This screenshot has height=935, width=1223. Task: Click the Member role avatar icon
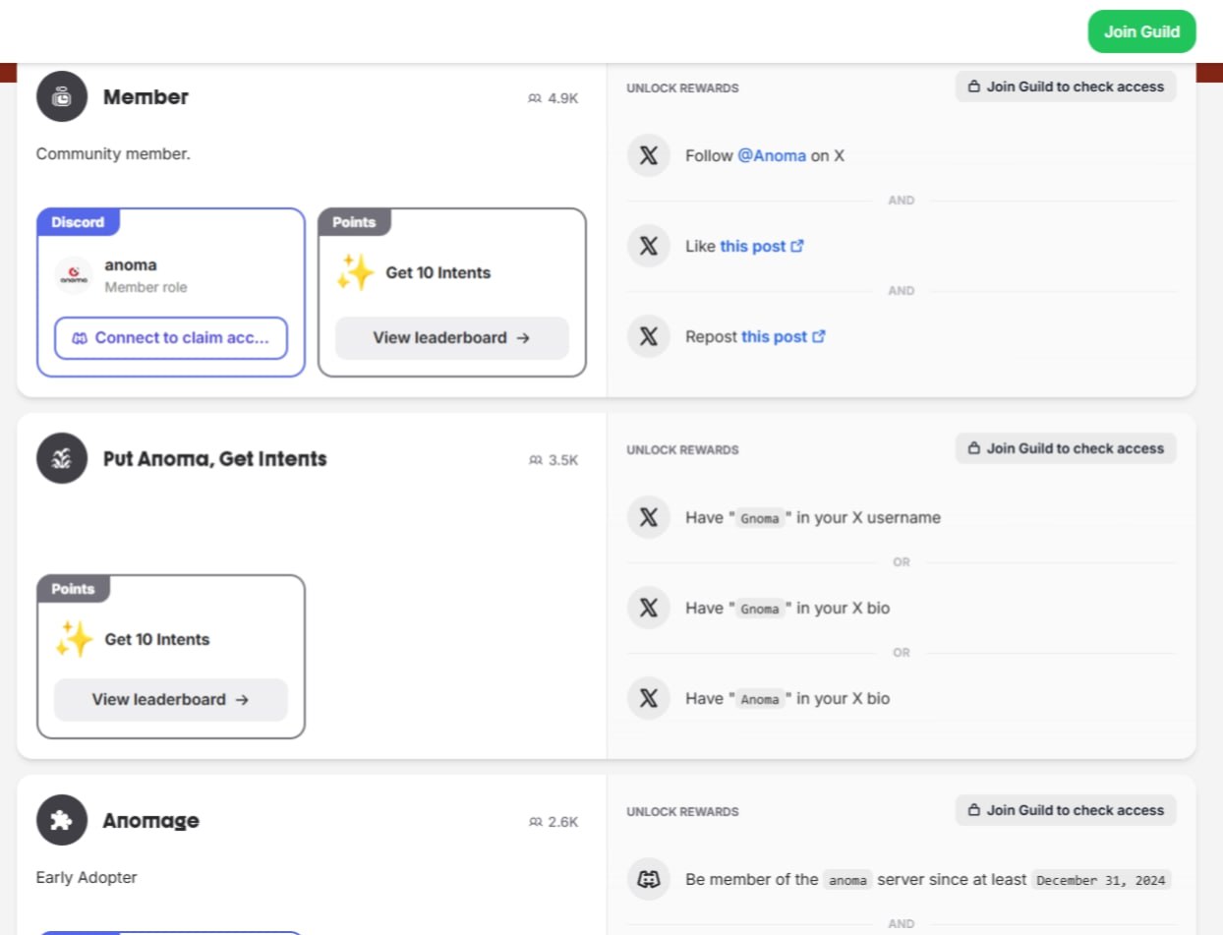(62, 96)
